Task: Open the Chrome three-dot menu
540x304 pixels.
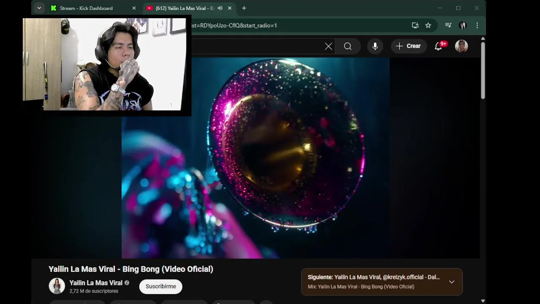Action: pos(477,25)
